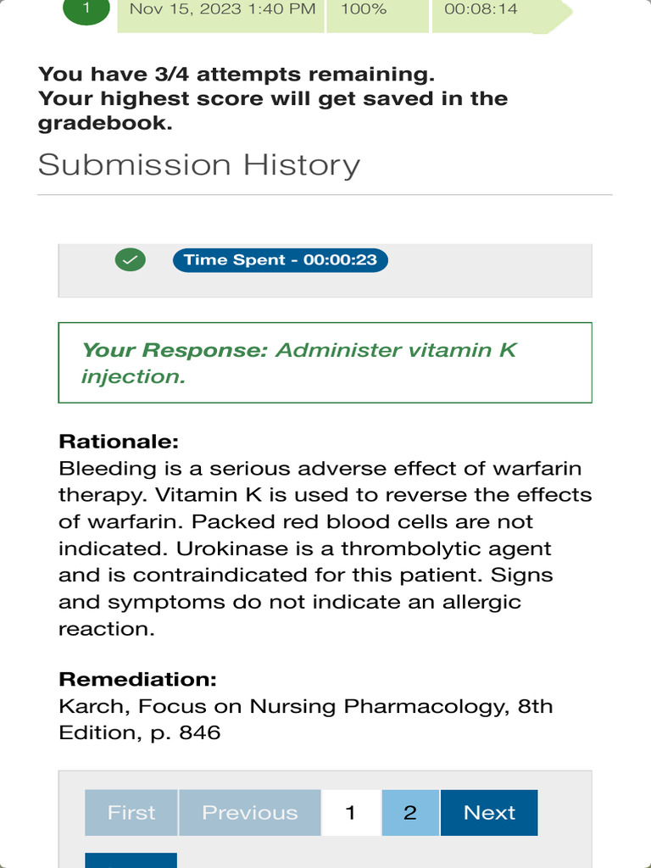Image resolution: width=651 pixels, height=868 pixels.
Task: Click the partially visible blue button below pagination
Action: click(x=131, y=860)
